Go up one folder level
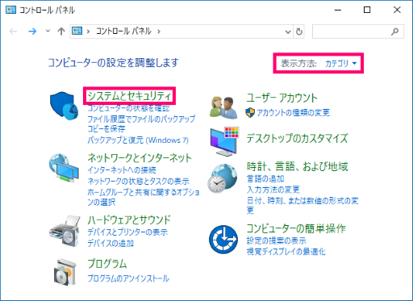 tap(61, 31)
